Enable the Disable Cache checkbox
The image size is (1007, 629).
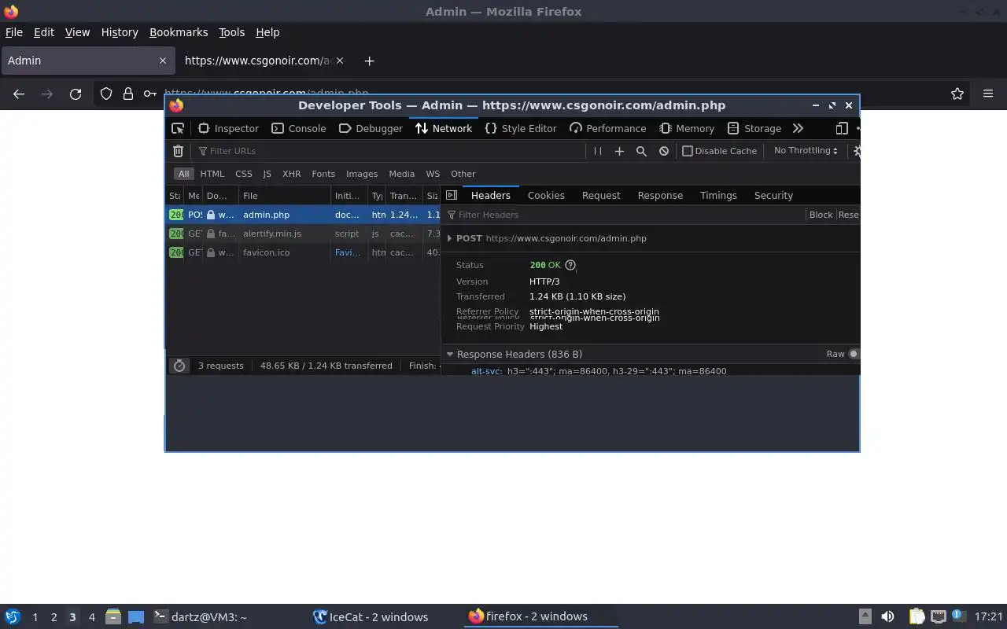pyautogui.click(x=688, y=151)
